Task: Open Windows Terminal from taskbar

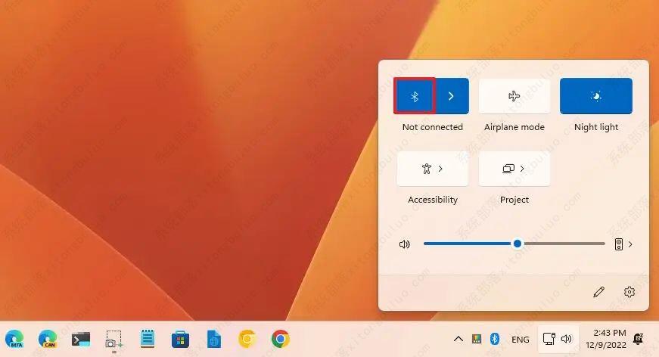Action: (x=81, y=339)
